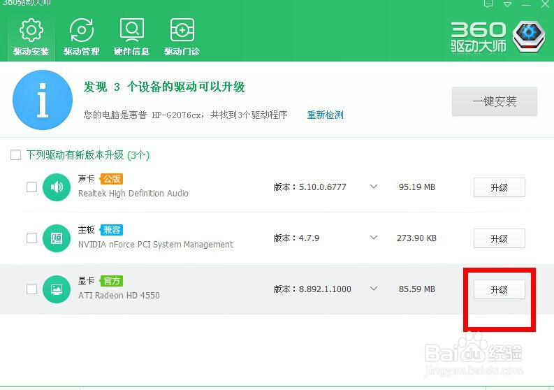This screenshot has width=554, height=390.
Task: Tick the ATI Radeon HD 4550 checkbox
Action: coord(32,289)
